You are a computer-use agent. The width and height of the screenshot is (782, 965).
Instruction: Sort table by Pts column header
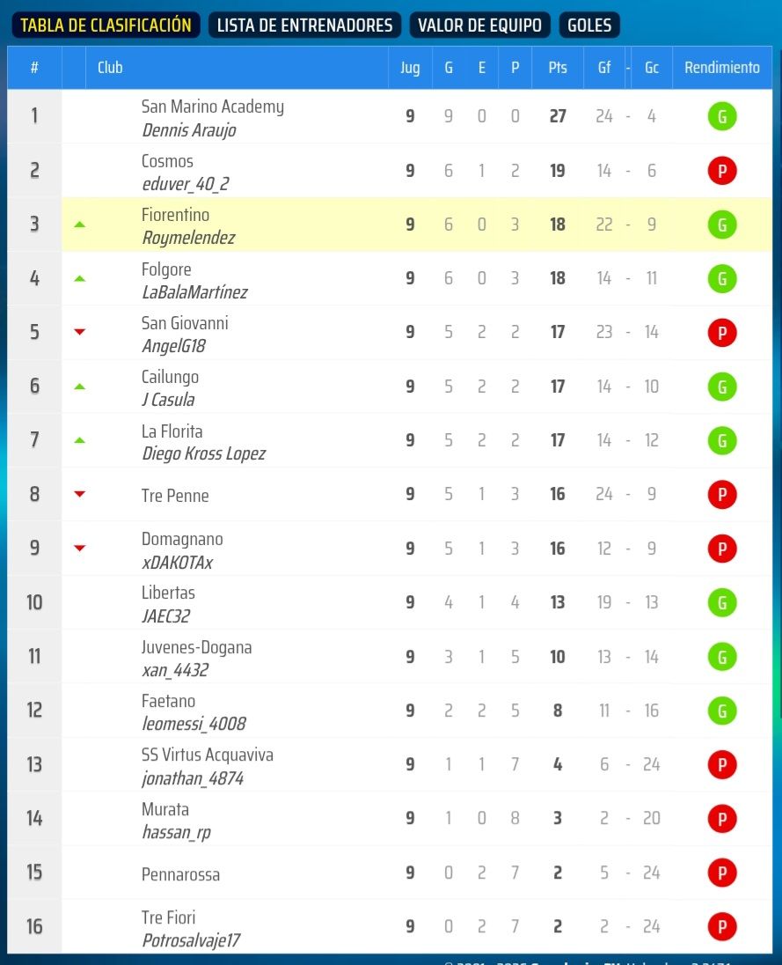coord(558,68)
